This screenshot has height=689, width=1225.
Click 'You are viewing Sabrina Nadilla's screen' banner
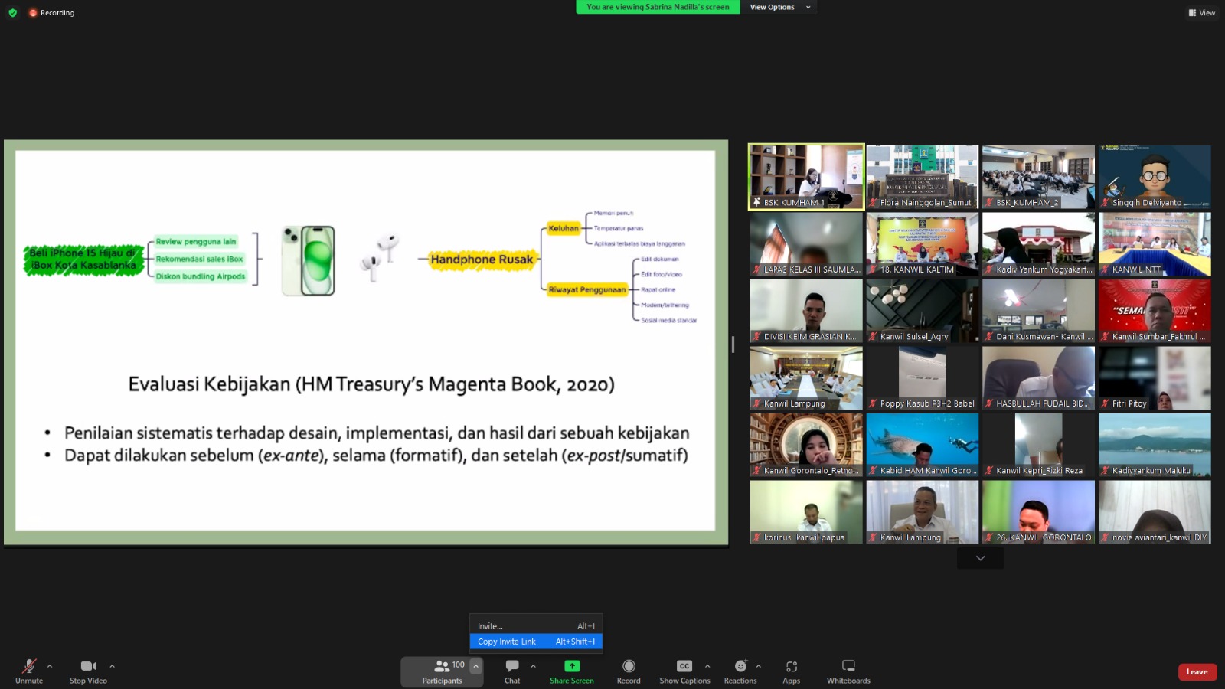[x=658, y=7]
